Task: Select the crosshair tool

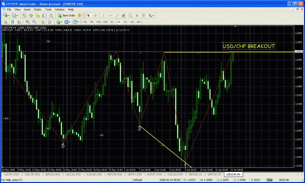Action: (95, 16)
